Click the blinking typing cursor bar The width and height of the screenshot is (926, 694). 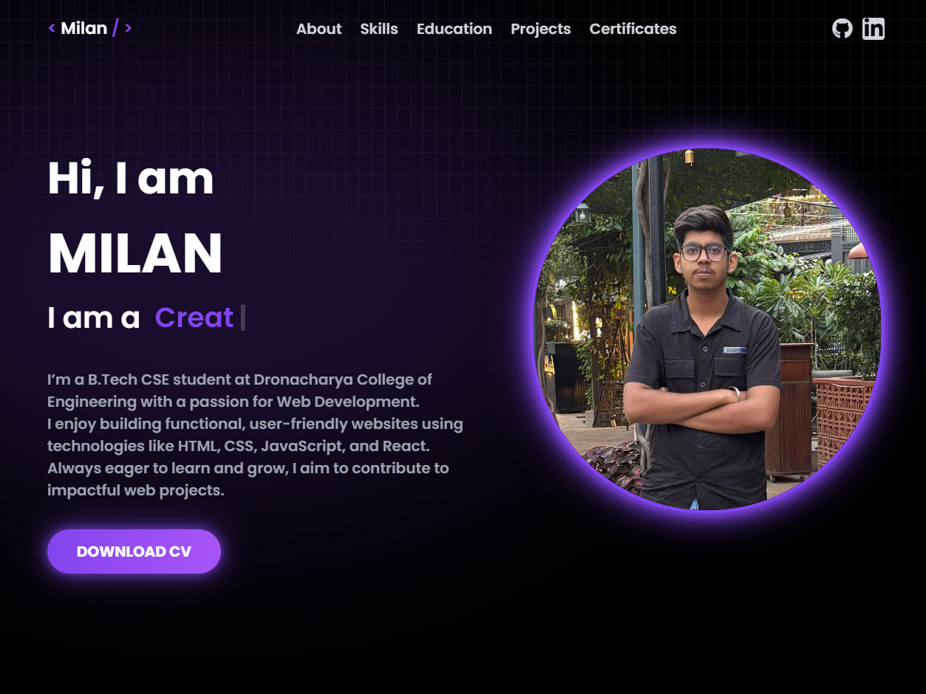pyautogui.click(x=243, y=317)
